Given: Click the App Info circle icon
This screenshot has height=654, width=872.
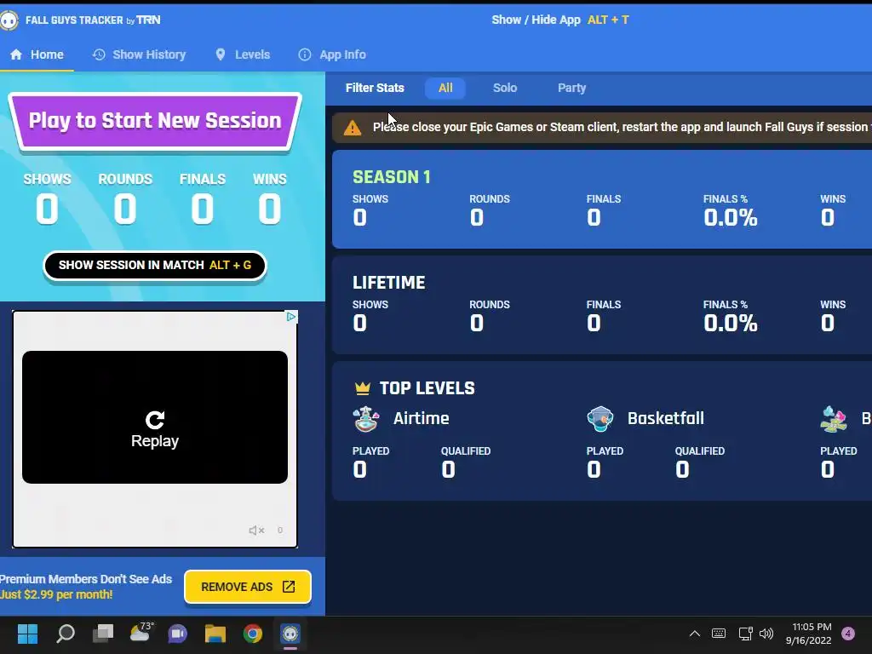Looking at the screenshot, I should click(x=305, y=54).
